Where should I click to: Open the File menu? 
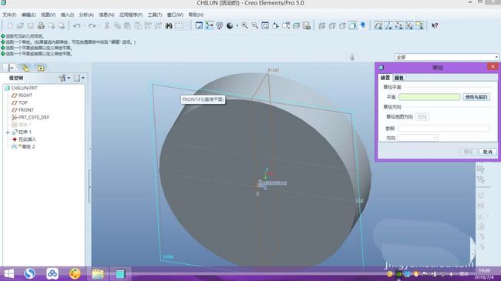pos(9,15)
